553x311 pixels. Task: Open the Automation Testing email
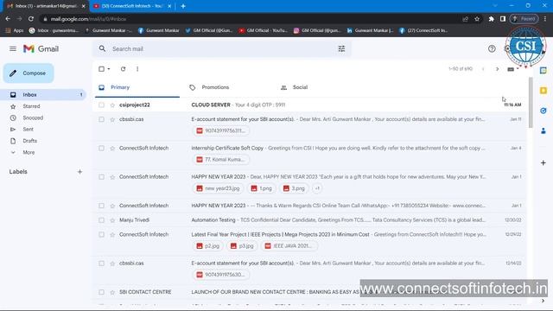click(309, 220)
